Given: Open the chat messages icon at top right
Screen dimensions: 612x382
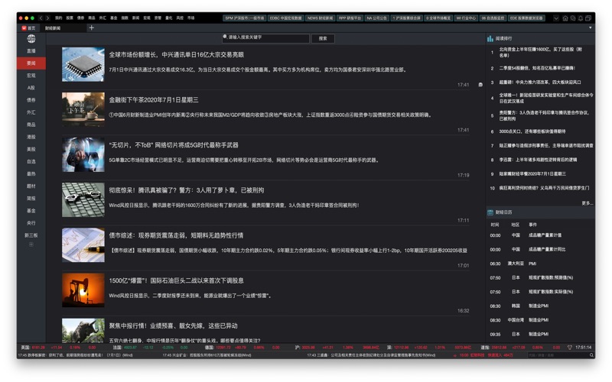Looking at the screenshot, I should point(573,18).
